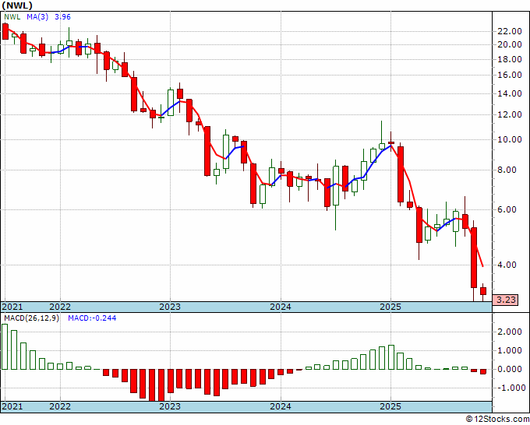530x425 pixels.
Task: Click the 16.00 price axis label
Action: click(x=510, y=75)
